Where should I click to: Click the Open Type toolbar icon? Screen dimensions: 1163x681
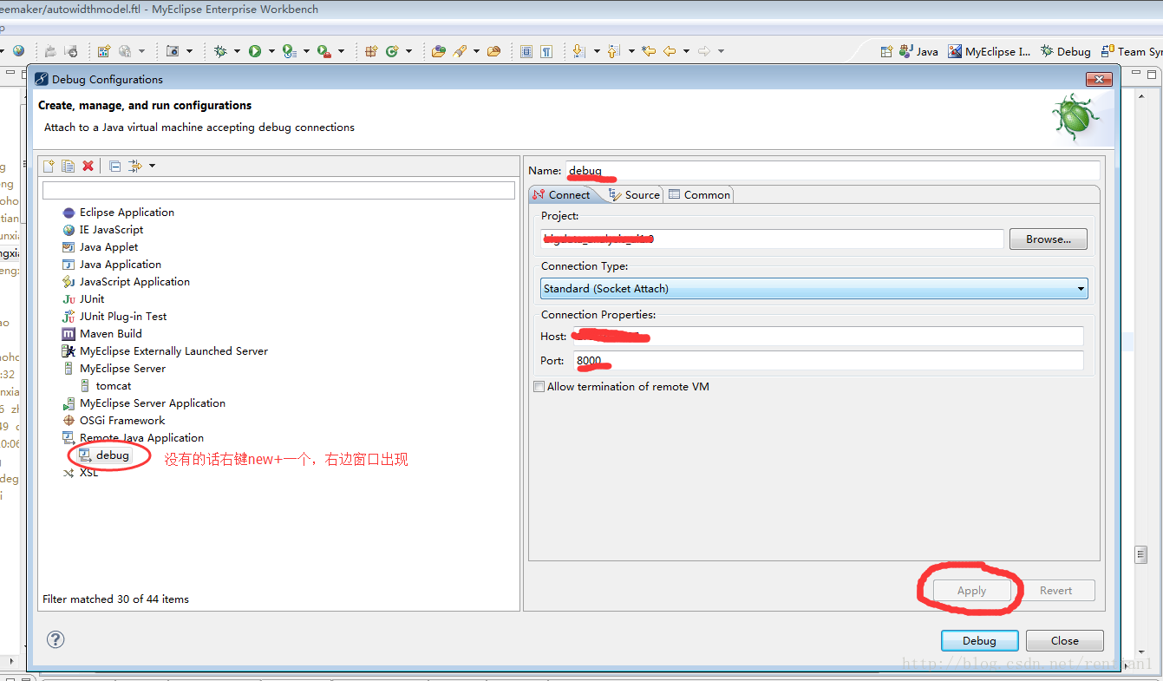tap(439, 51)
